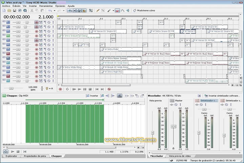Solo the Master bus
Viewport: 244px width, 163px height.
[180, 105]
